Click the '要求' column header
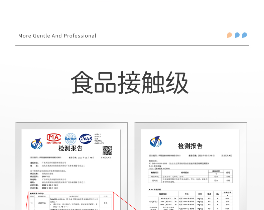The height and width of the screenshot is (210, 264). click(x=209, y=194)
